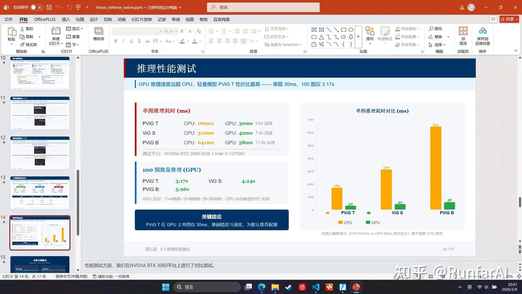
Task: Click the 排列 arrange button
Action: click(370, 35)
